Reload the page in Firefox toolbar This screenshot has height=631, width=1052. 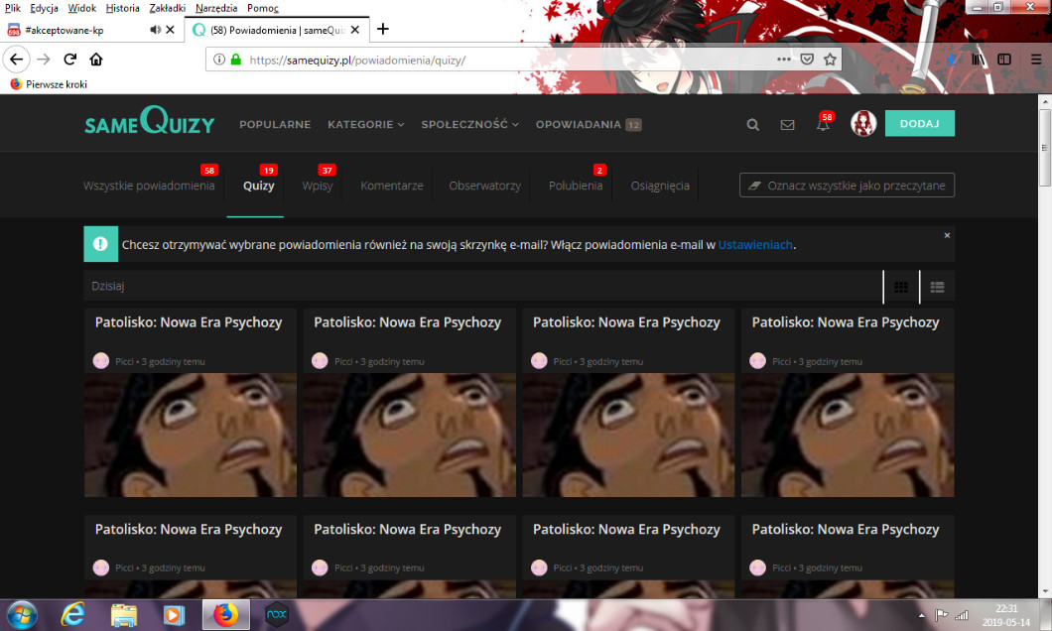(70, 60)
